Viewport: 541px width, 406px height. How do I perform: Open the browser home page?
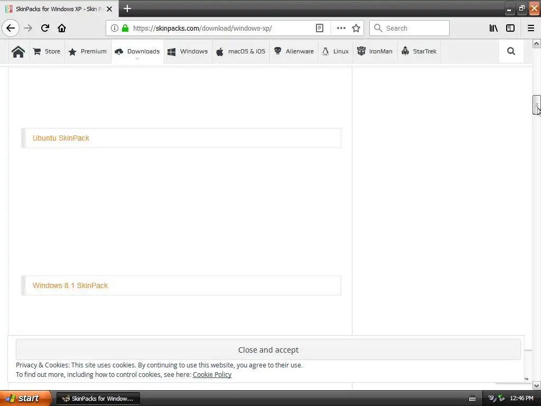[x=62, y=28]
